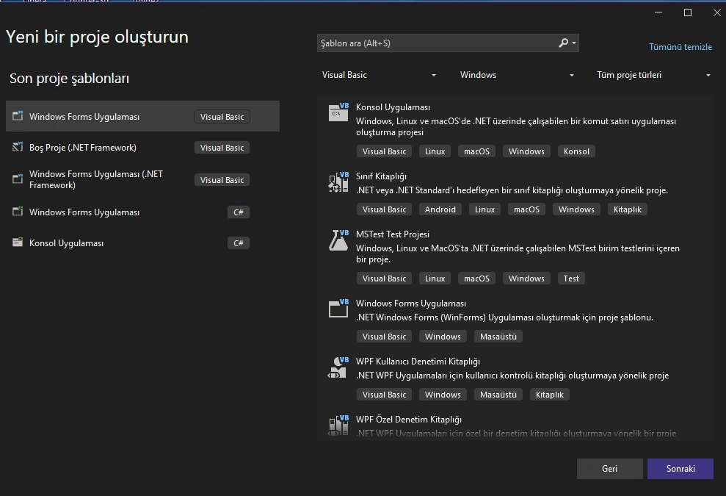This screenshot has width=726, height=496.
Task: Open the search options arrow beside magnifier
Action: click(x=574, y=43)
